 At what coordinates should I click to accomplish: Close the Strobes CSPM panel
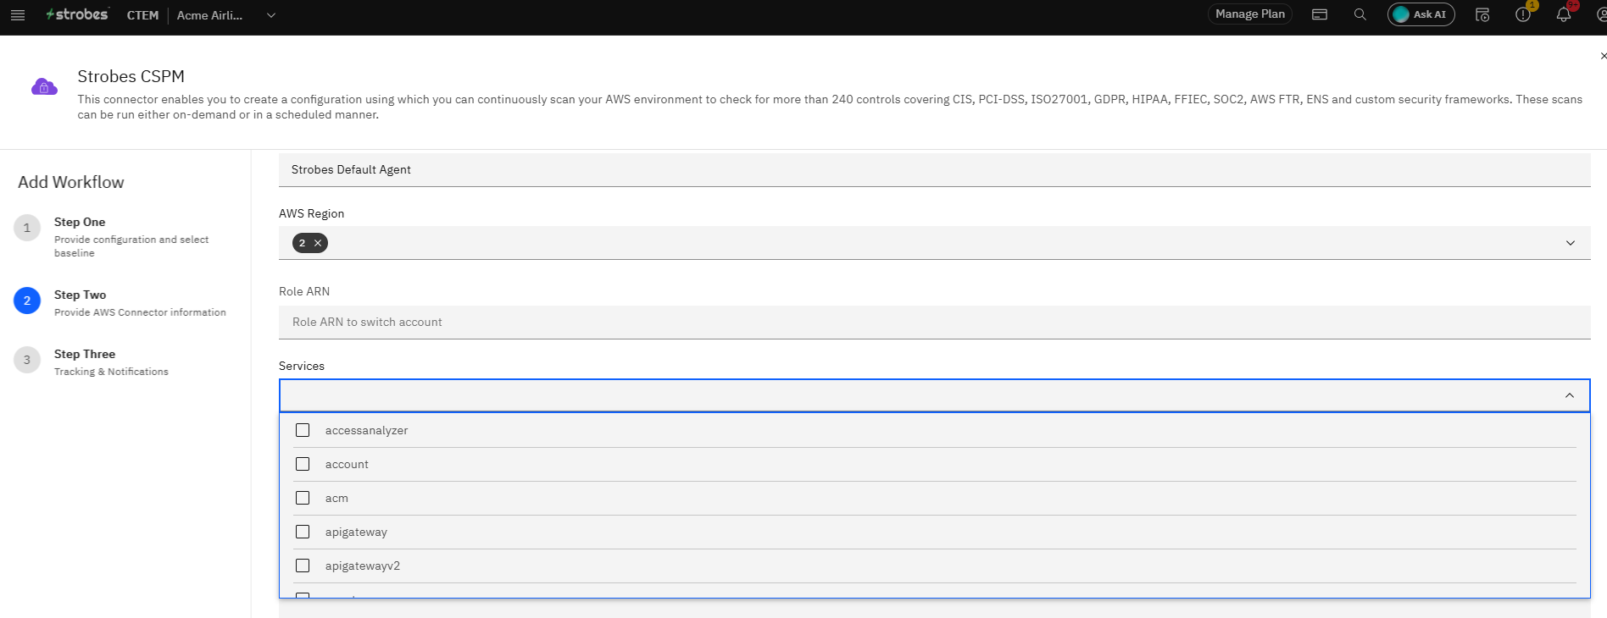pyautogui.click(x=1603, y=56)
